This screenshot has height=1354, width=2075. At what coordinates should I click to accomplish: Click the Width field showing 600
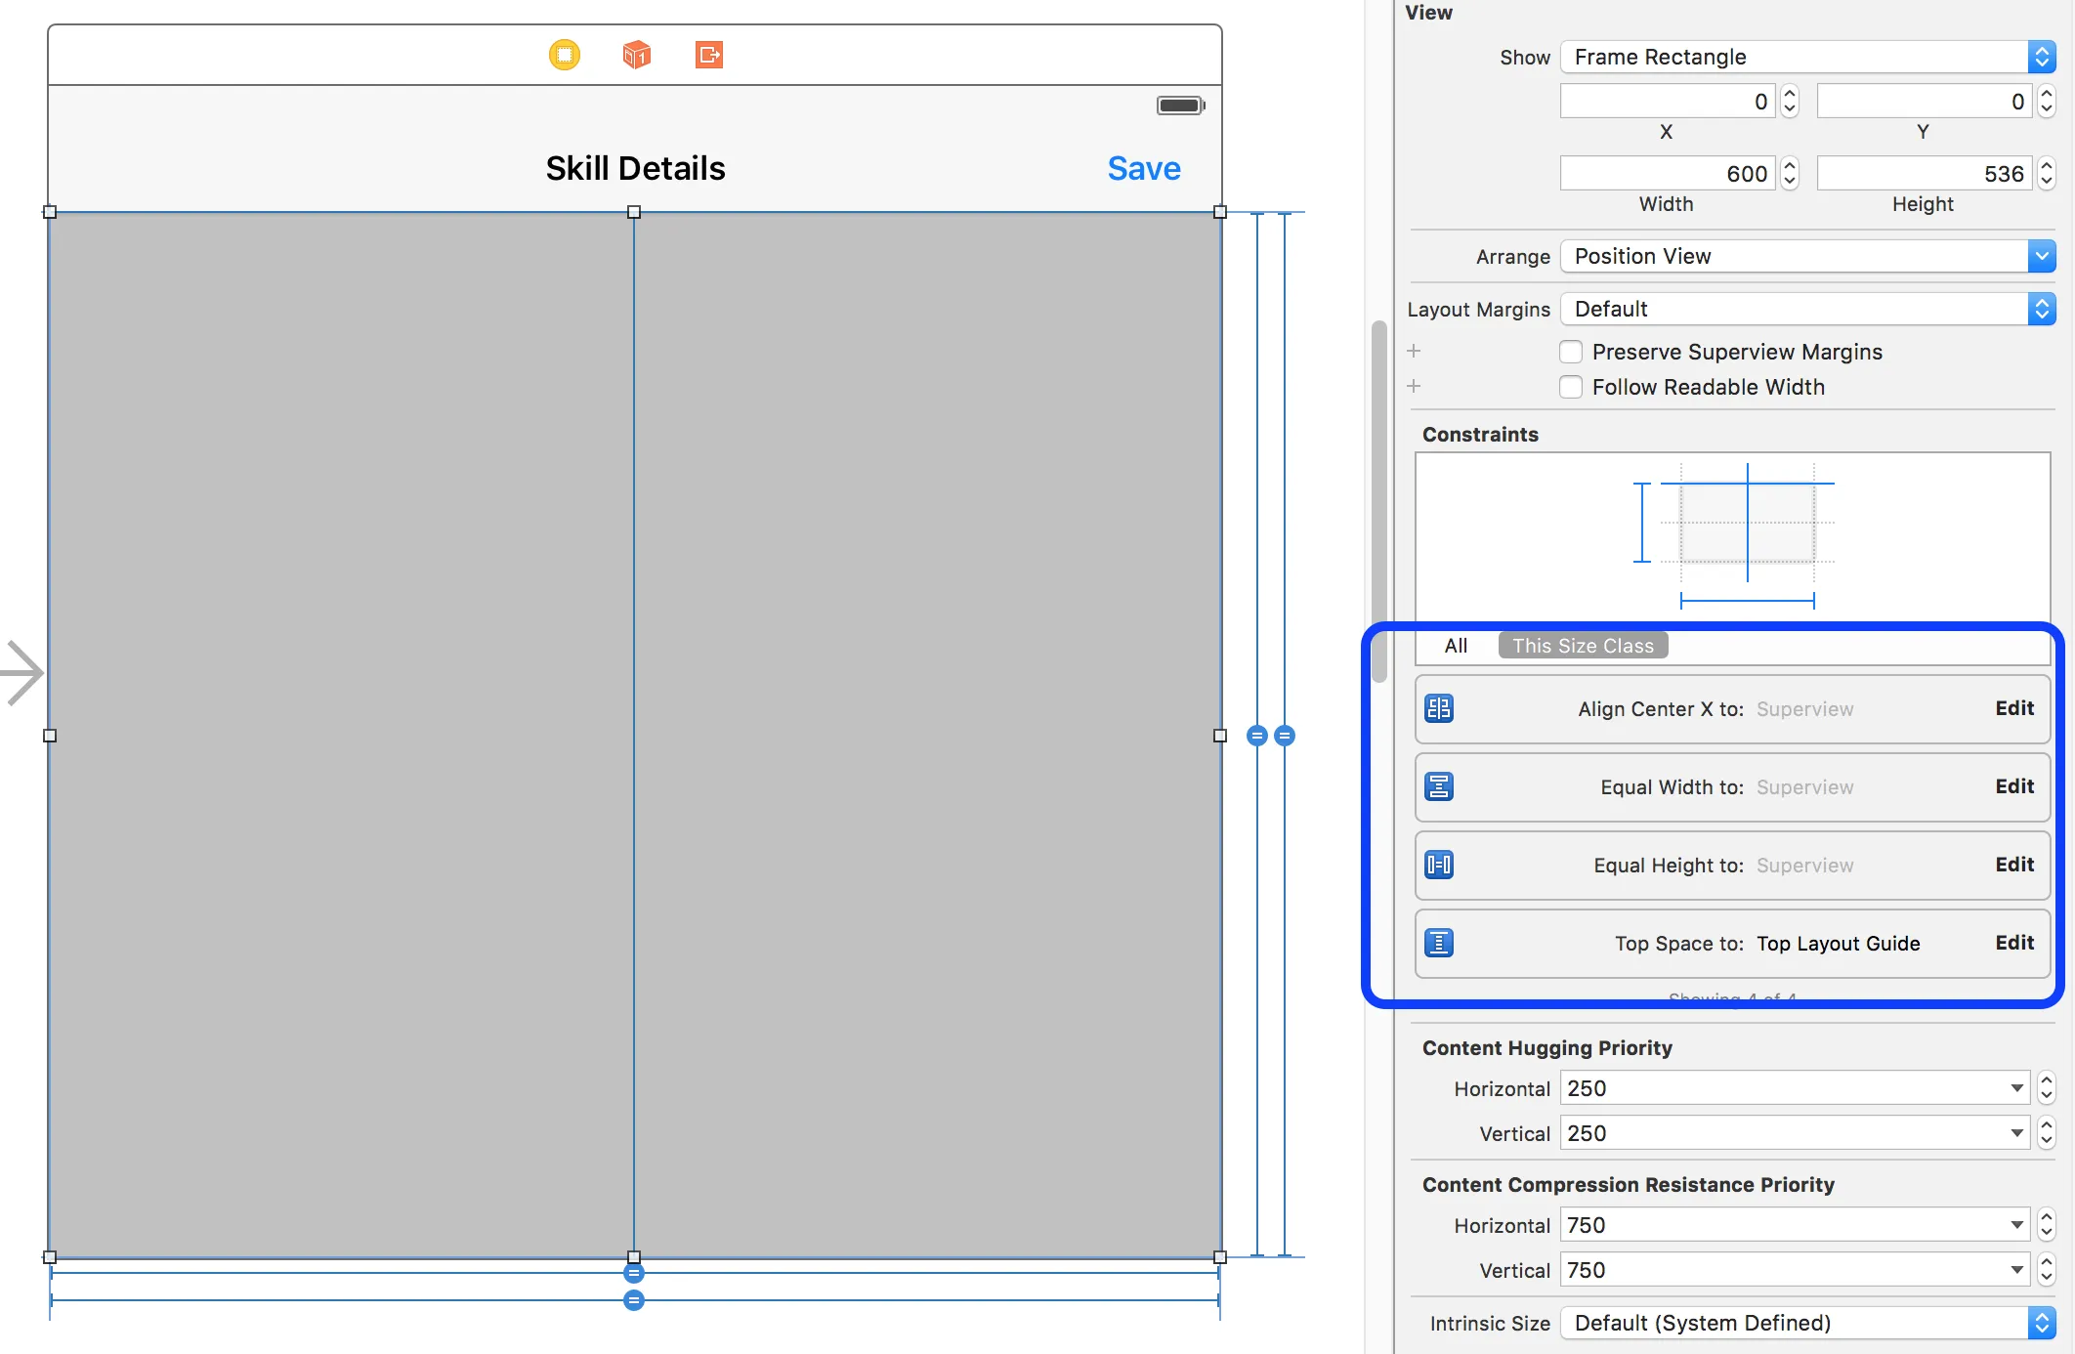(x=1667, y=174)
